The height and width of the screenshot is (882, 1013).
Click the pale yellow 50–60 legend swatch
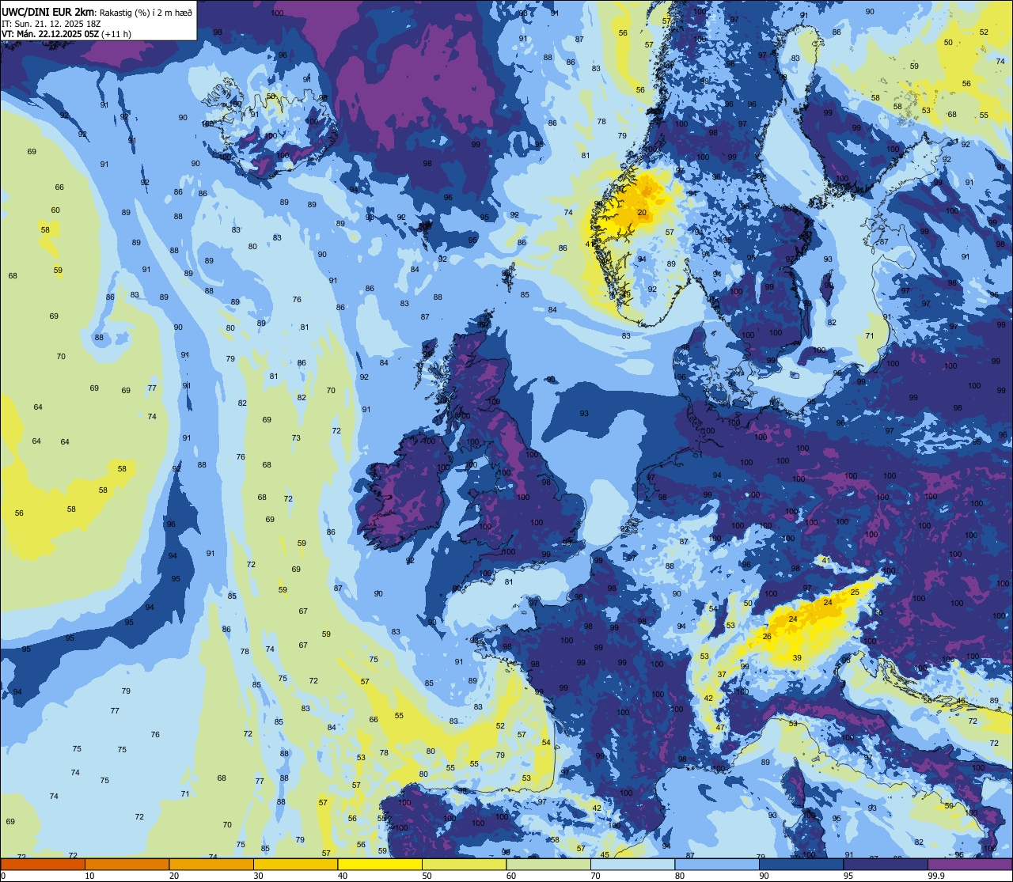[x=464, y=864]
